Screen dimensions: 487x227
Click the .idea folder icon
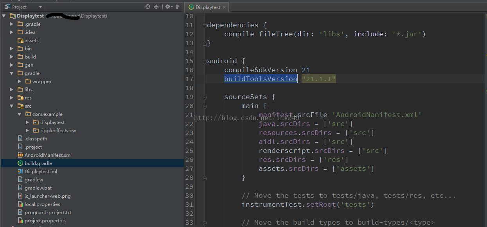point(20,32)
